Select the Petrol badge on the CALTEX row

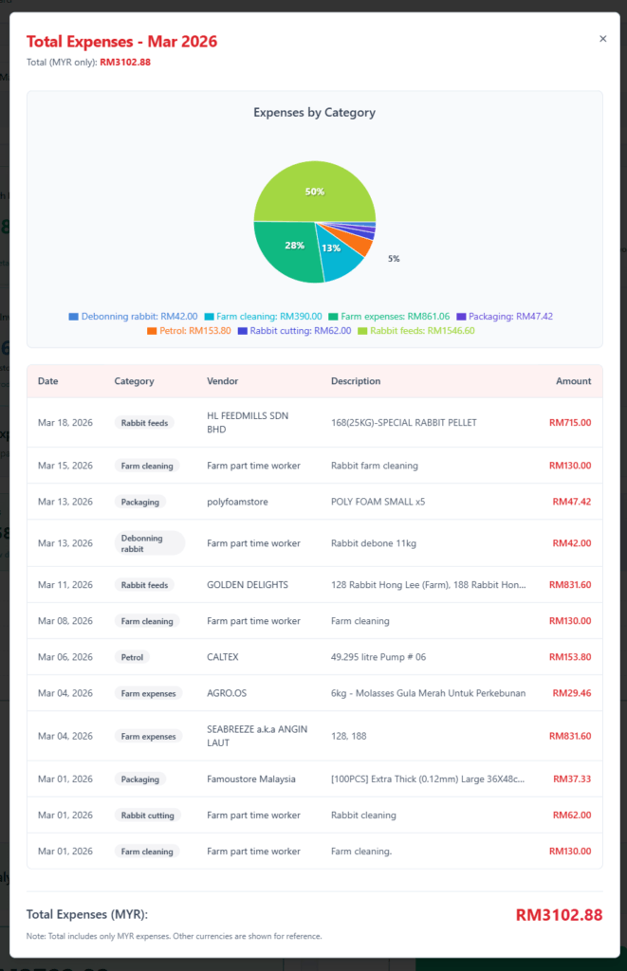click(x=132, y=657)
